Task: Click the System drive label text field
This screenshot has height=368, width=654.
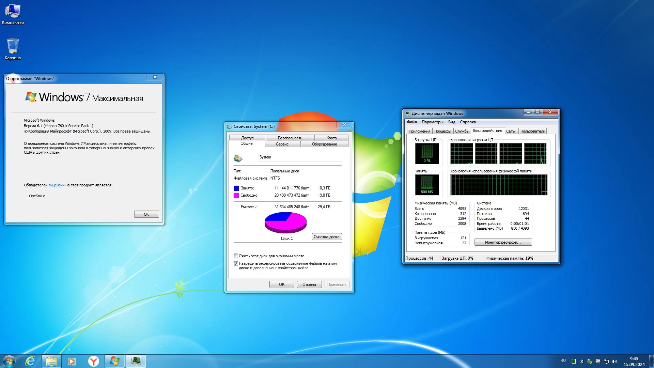Action: click(x=300, y=157)
